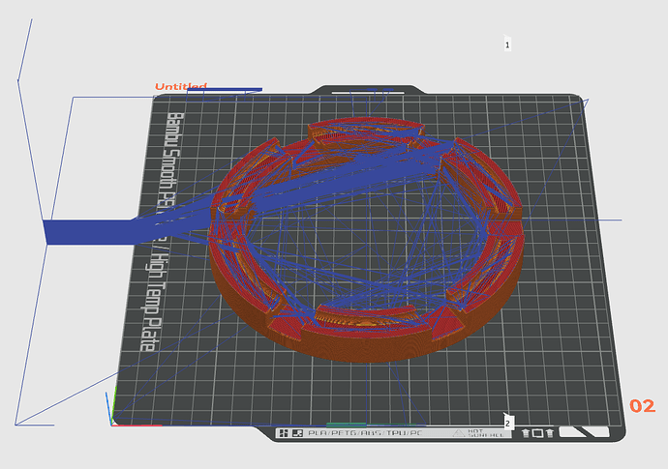Click the right trash-bin icon on plate edge

(x=550, y=433)
